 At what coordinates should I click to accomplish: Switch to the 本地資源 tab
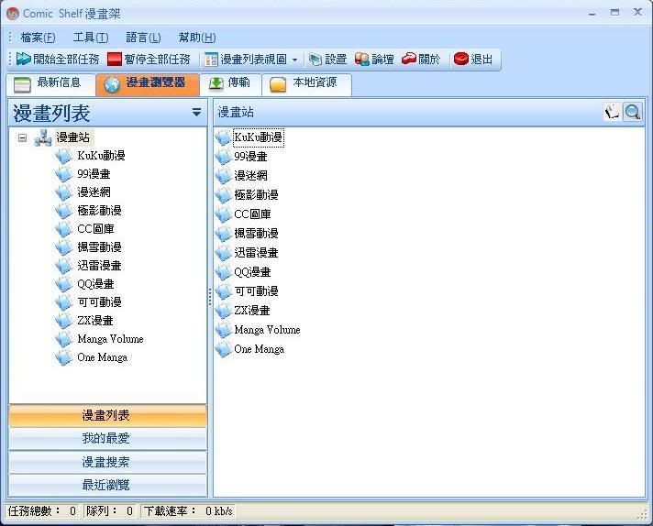click(x=305, y=84)
